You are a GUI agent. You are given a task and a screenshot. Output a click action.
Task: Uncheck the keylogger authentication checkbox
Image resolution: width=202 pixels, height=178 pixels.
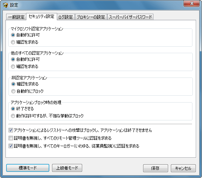tap(11, 146)
